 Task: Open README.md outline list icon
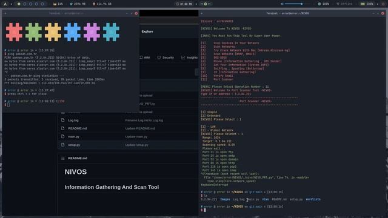pyautogui.click(x=63, y=158)
